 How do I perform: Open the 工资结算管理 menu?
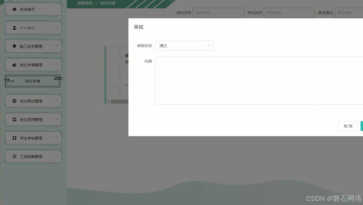(32, 156)
